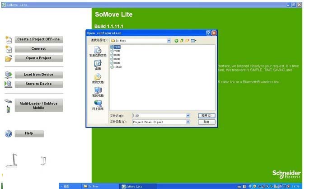Click the yellow shield icon in system tray
The width and height of the screenshot is (310, 189).
255,186
